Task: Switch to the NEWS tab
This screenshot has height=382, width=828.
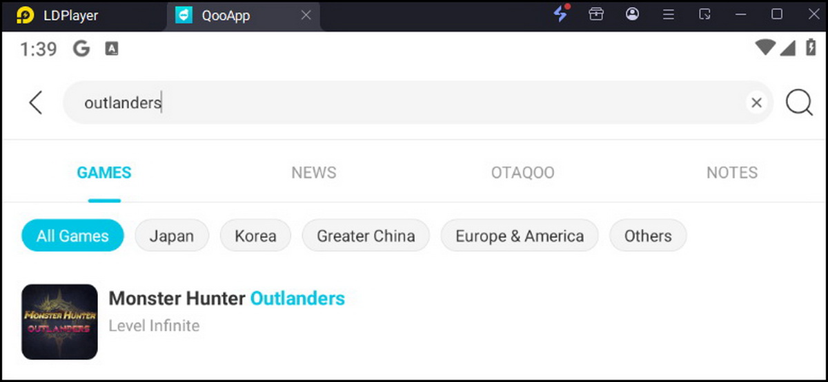Action: pyautogui.click(x=314, y=173)
